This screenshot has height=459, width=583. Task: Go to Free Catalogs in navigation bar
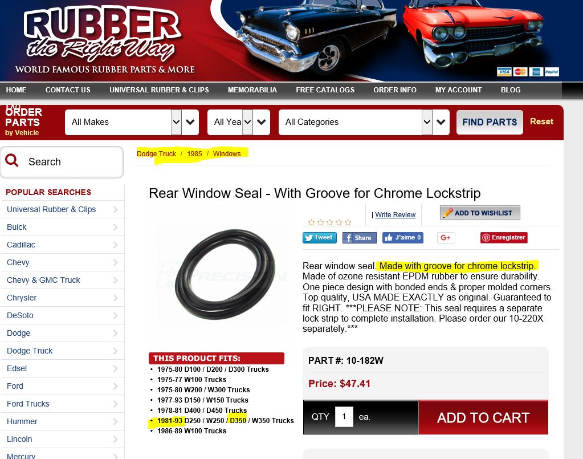325,90
